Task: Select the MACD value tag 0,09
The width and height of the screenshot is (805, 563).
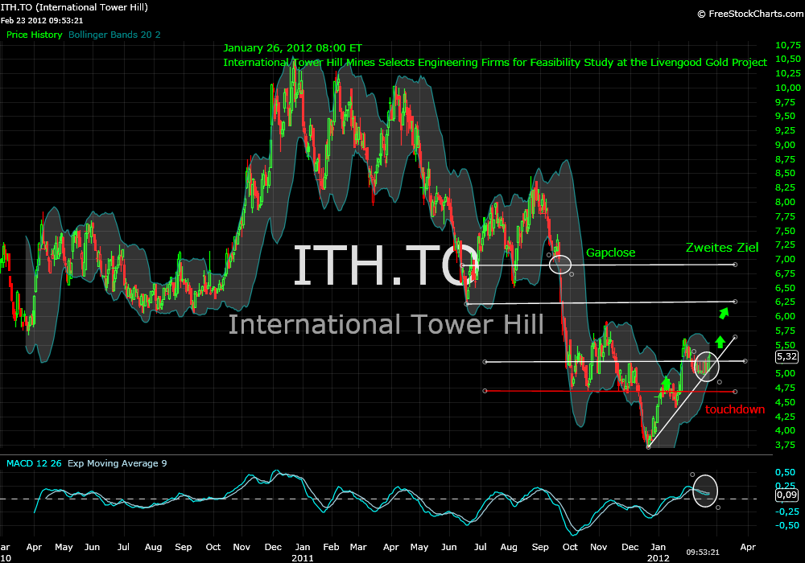Action: (x=786, y=495)
